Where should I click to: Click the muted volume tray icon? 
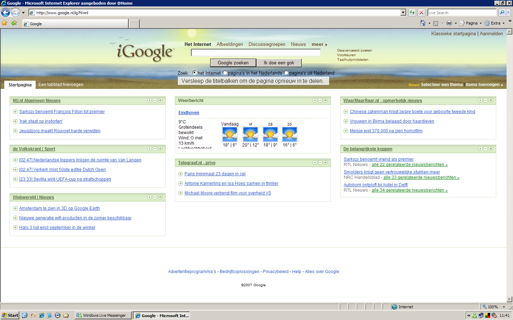tap(494, 315)
